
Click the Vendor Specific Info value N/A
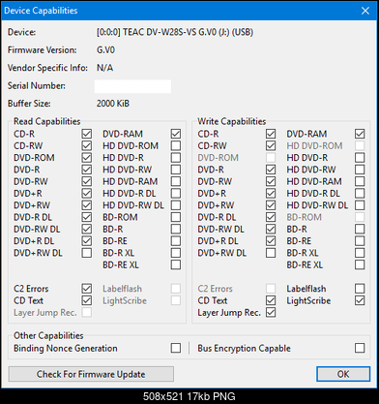tap(105, 68)
